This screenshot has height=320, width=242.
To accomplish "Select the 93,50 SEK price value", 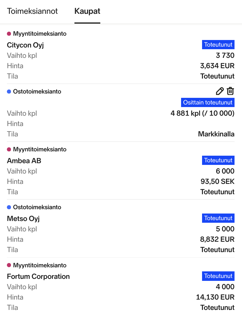I will 217,181.
